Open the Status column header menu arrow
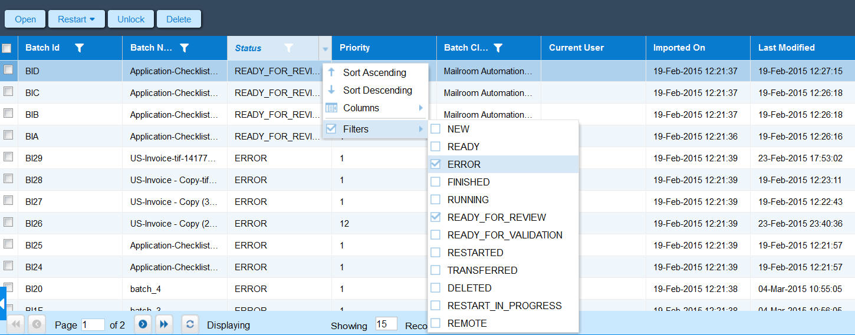 [325, 49]
